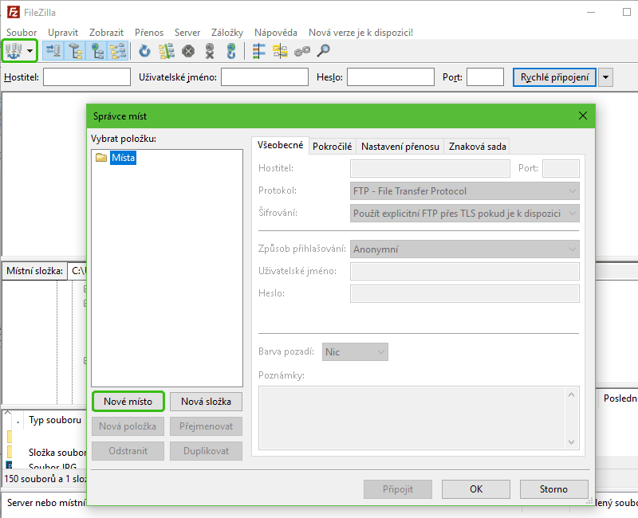Click Poznámky scrollbar down arrow
The width and height of the screenshot is (638, 518).
click(571, 442)
